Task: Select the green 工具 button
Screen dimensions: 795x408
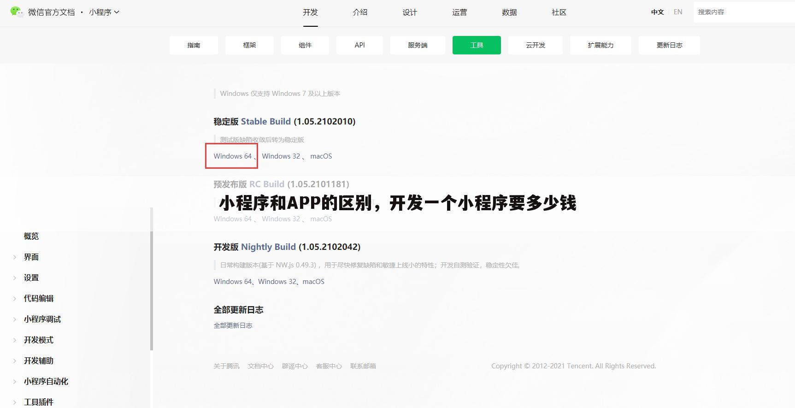Action: point(477,45)
